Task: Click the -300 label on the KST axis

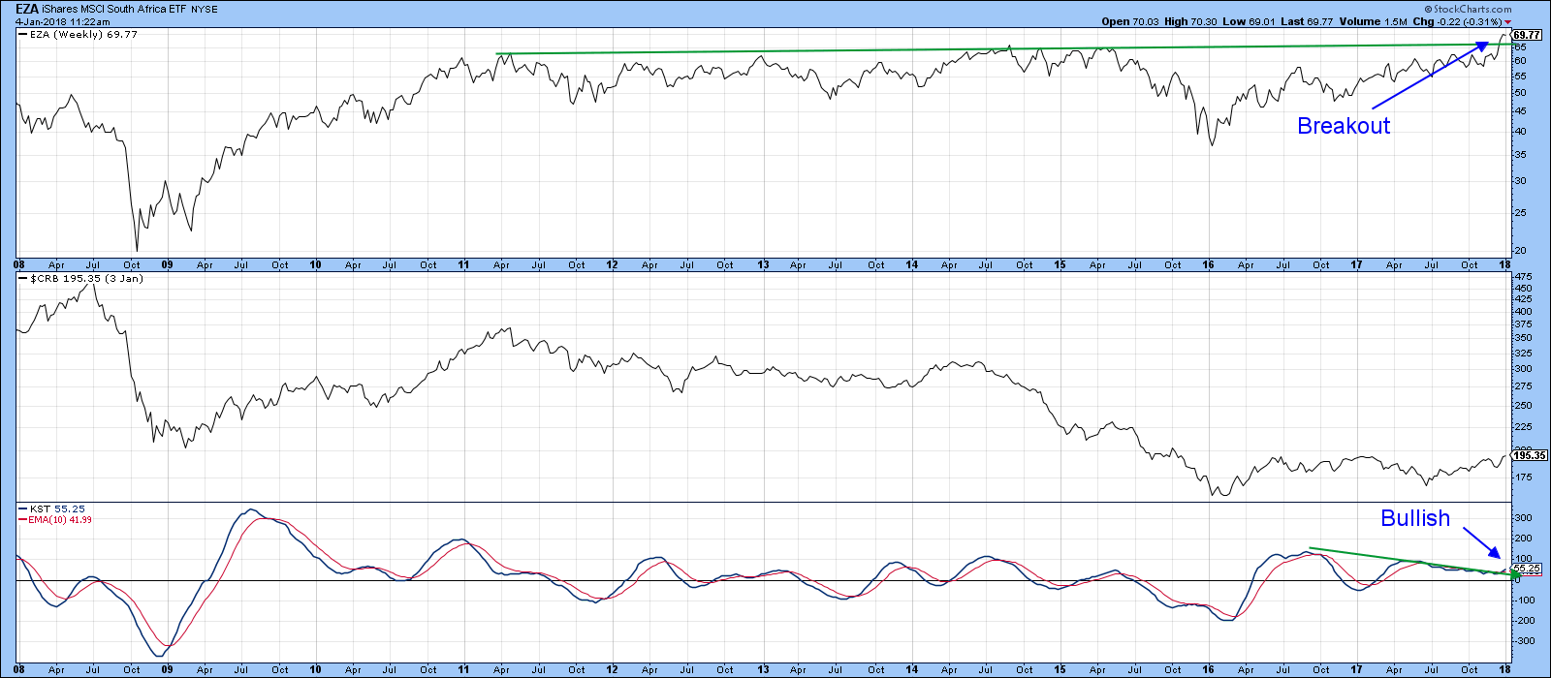Action: tap(1525, 641)
